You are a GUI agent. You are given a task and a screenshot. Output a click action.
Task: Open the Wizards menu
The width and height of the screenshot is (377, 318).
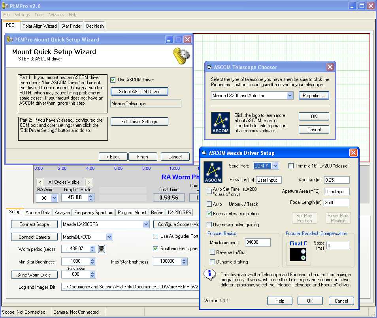coord(57,15)
